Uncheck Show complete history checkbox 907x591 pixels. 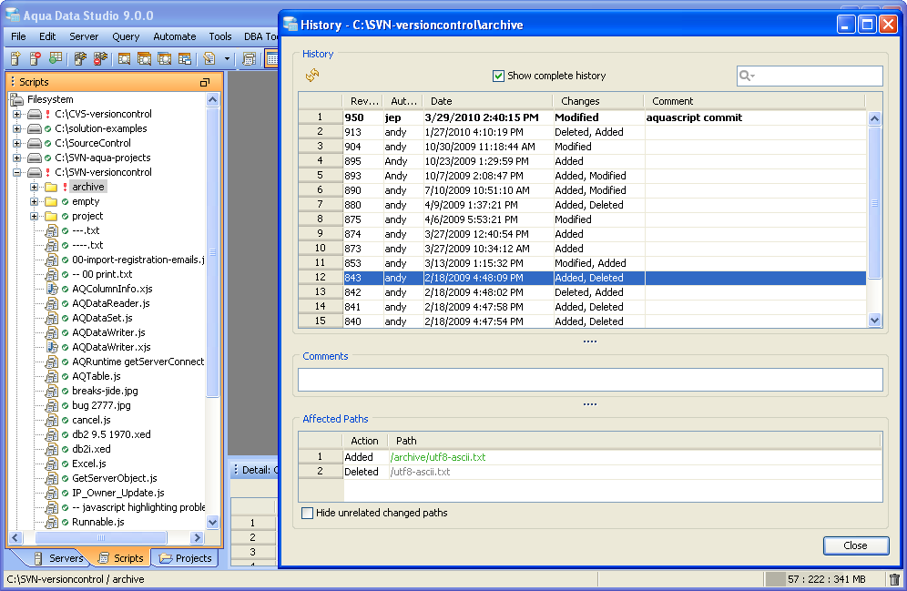click(498, 76)
